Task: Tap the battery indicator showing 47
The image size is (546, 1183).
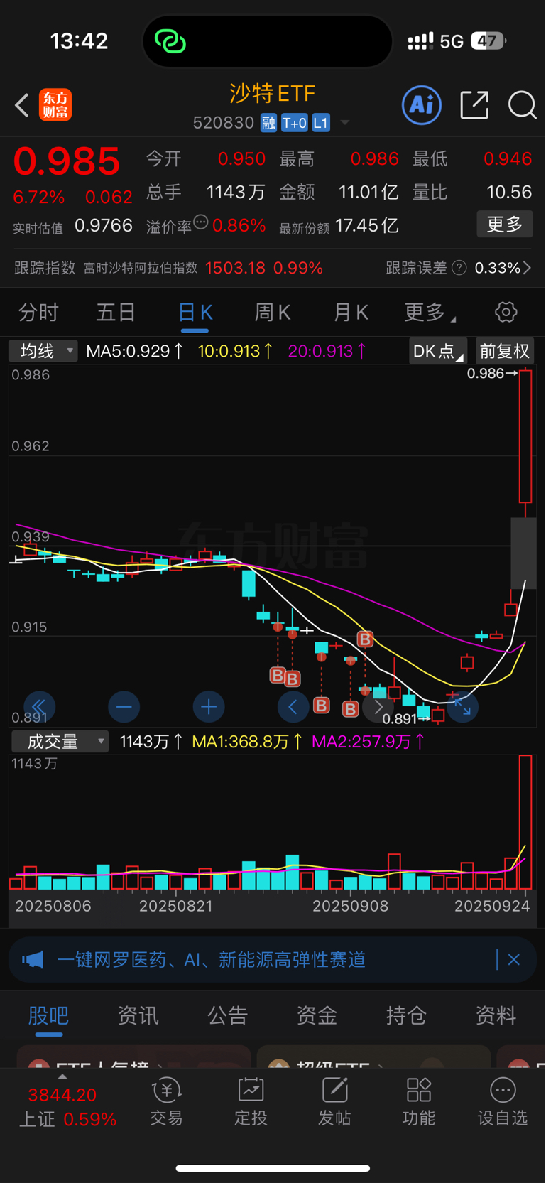Action: pos(488,41)
